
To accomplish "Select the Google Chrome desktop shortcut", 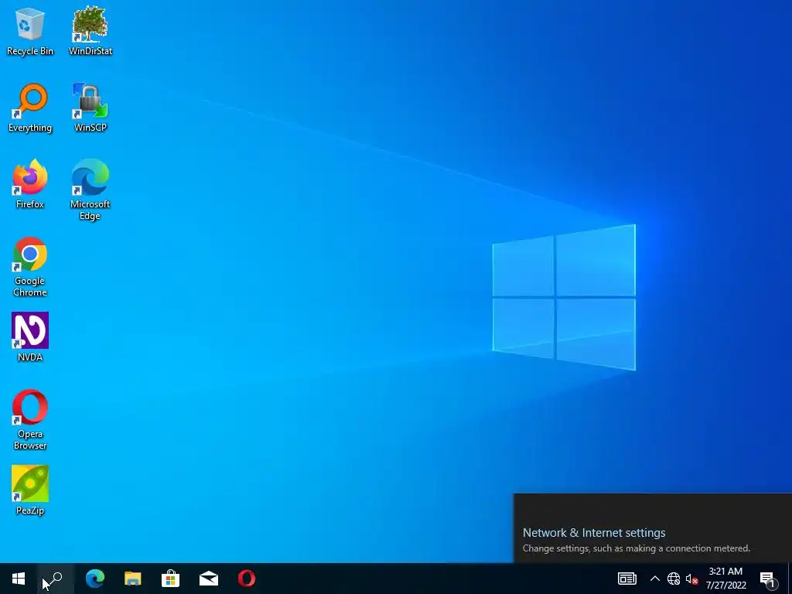I will 30,267.
